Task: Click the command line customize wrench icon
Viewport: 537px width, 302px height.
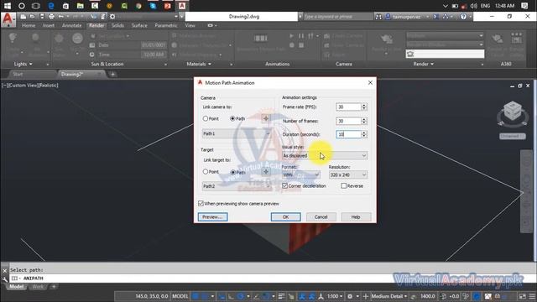Action: 4,279
